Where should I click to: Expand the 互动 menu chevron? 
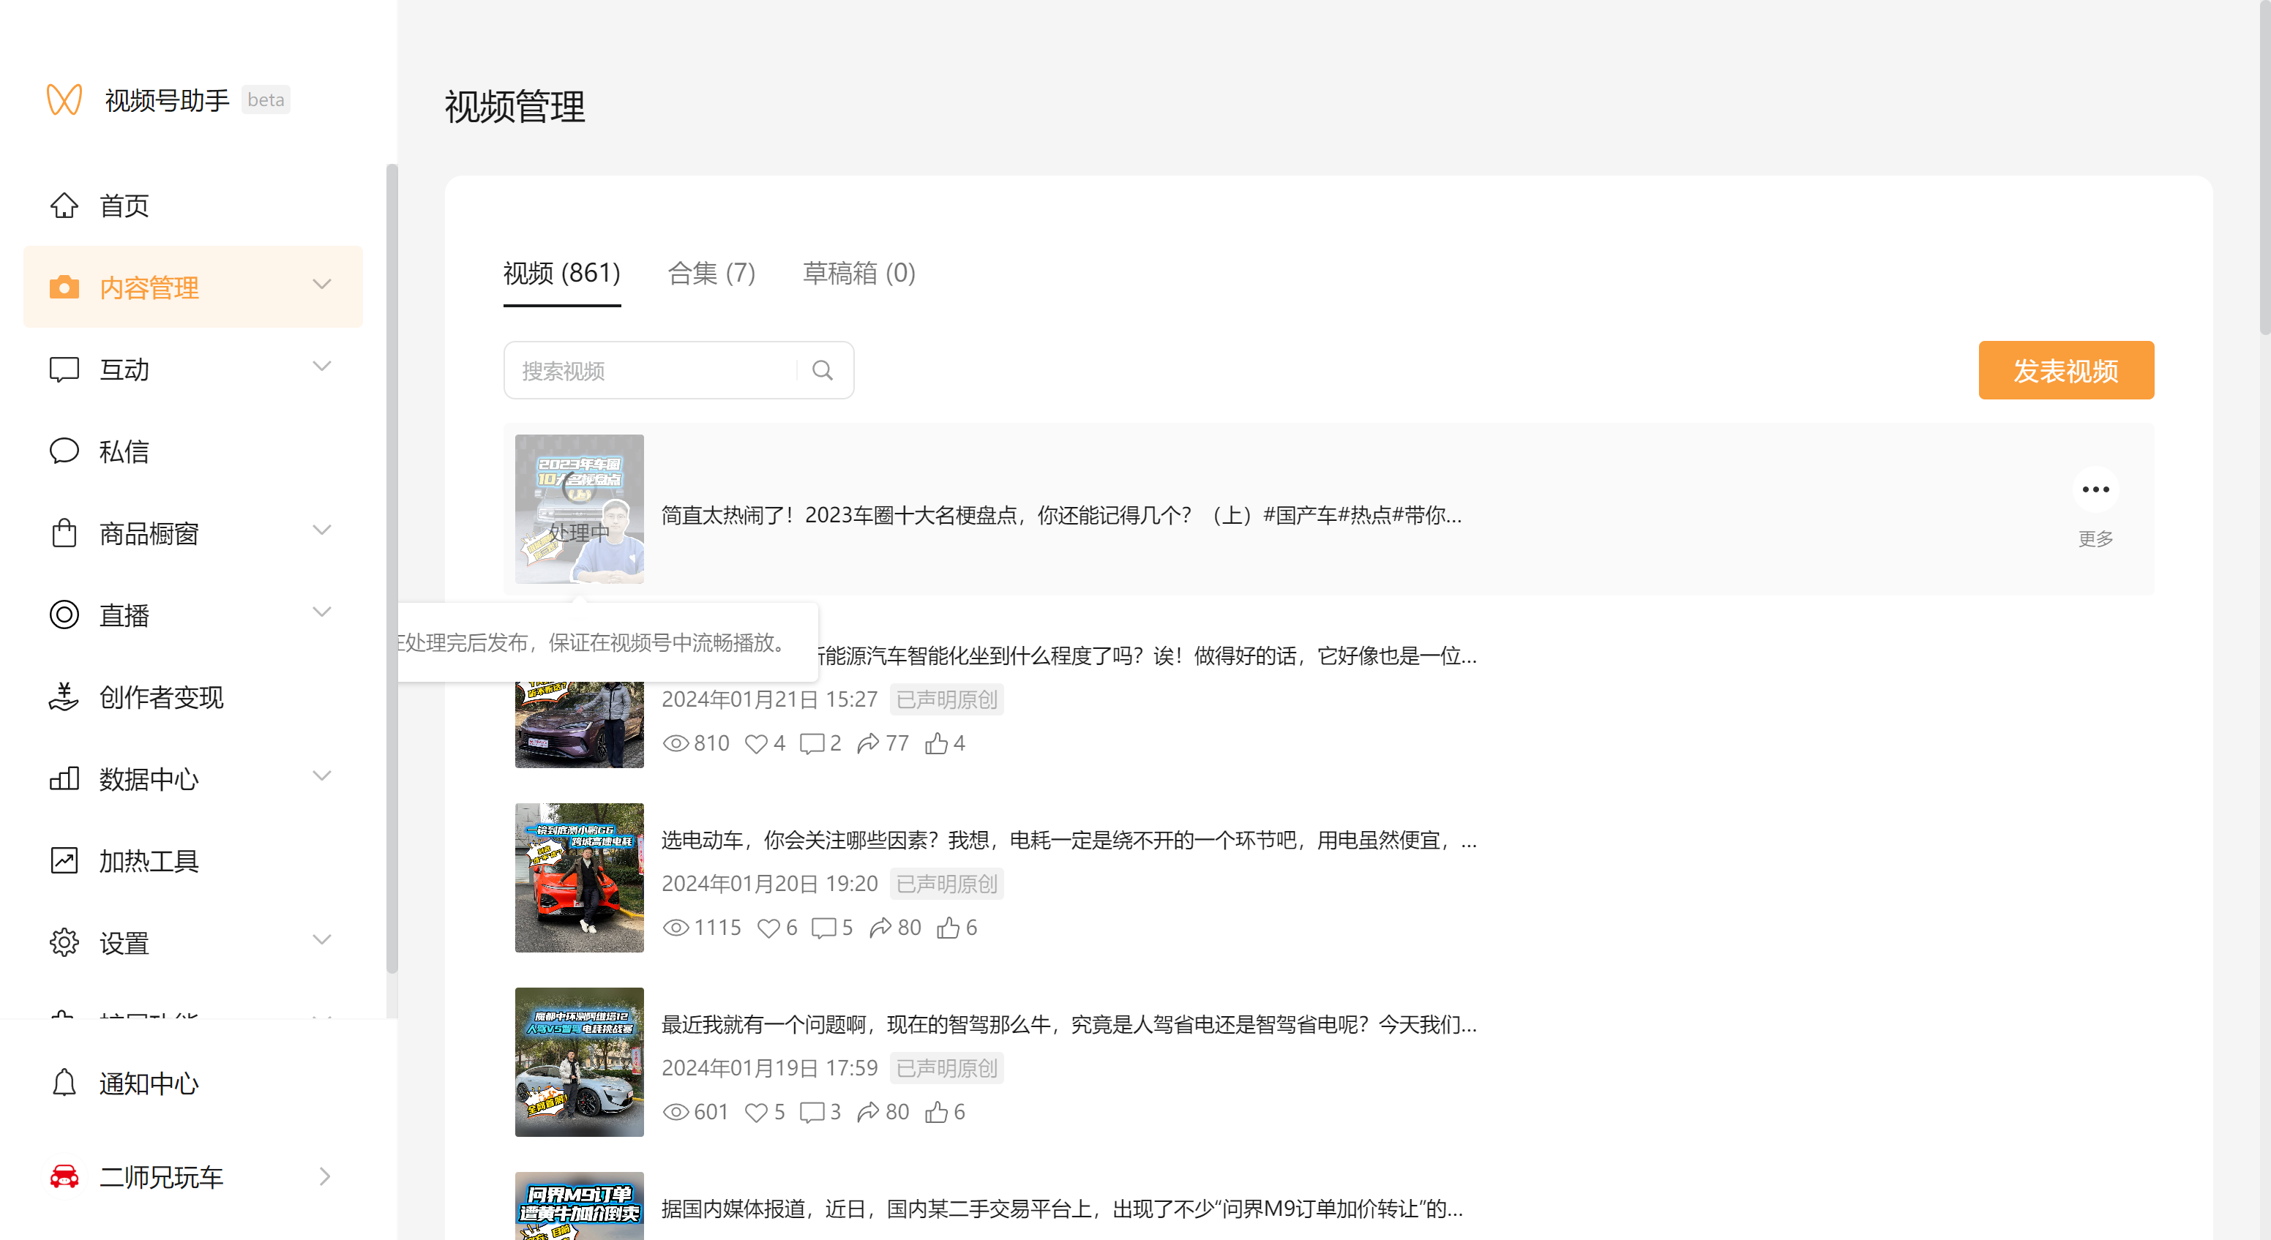322,367
